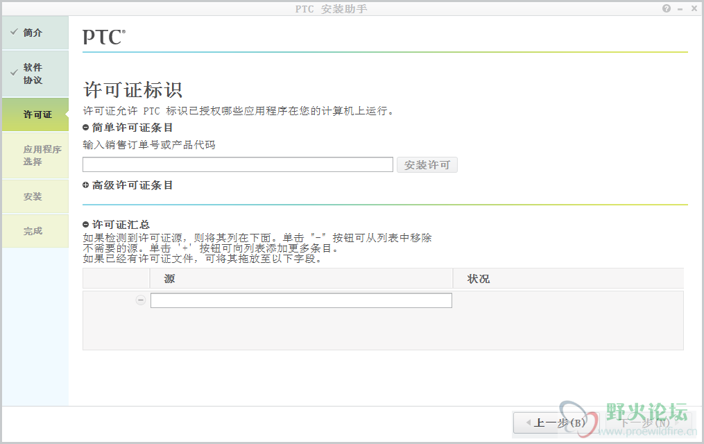Focus the license source input field
This screenshot has width=704, height=444.
click(x=301, y=300)
